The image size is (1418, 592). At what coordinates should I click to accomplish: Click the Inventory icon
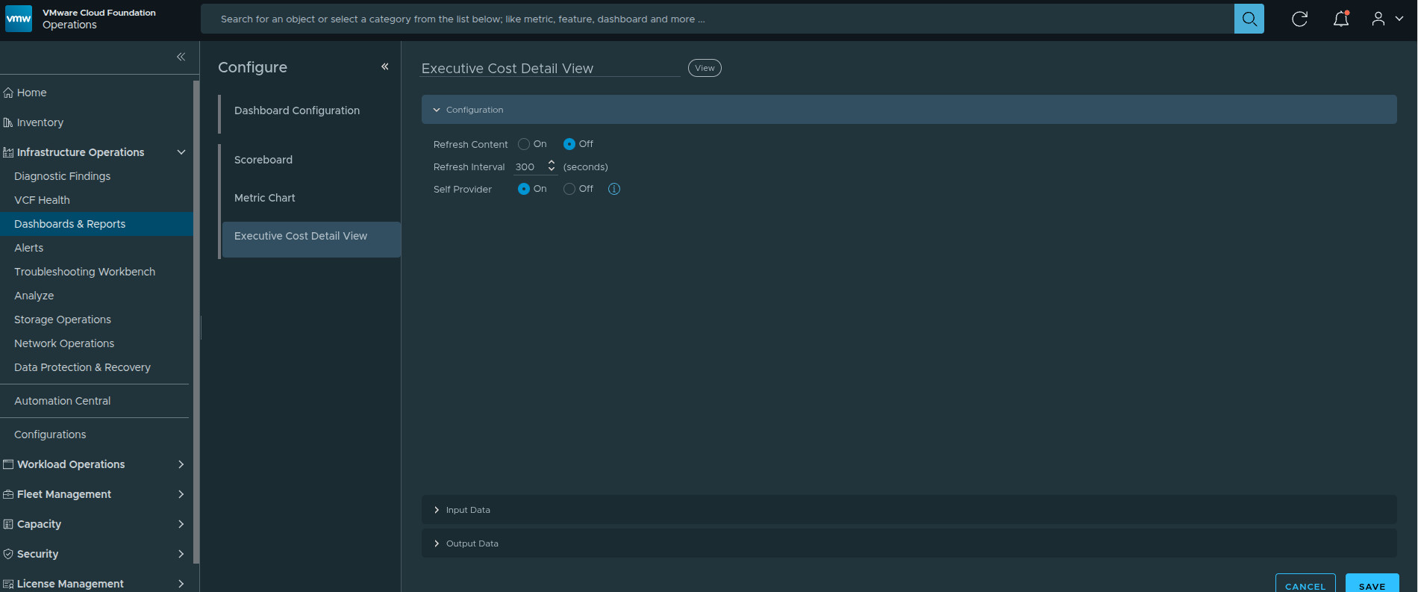click(8, 122)
